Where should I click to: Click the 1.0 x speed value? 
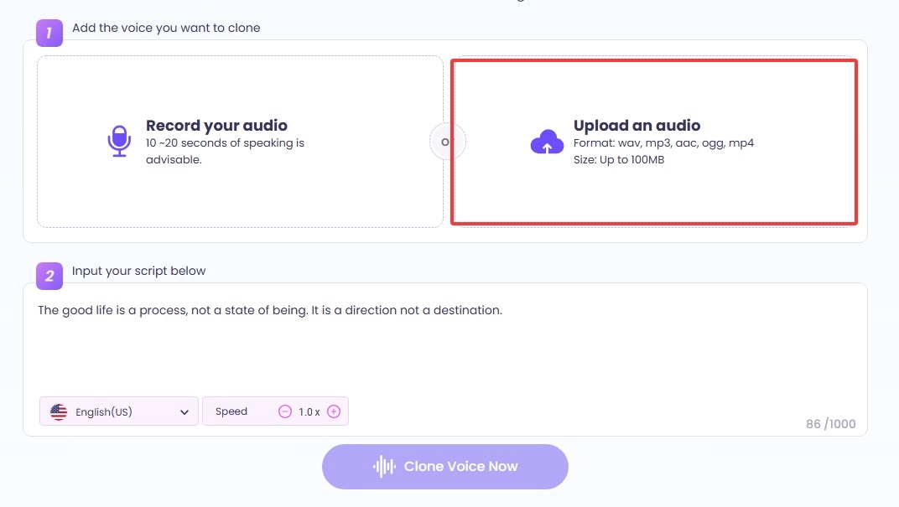click(309, 411)
